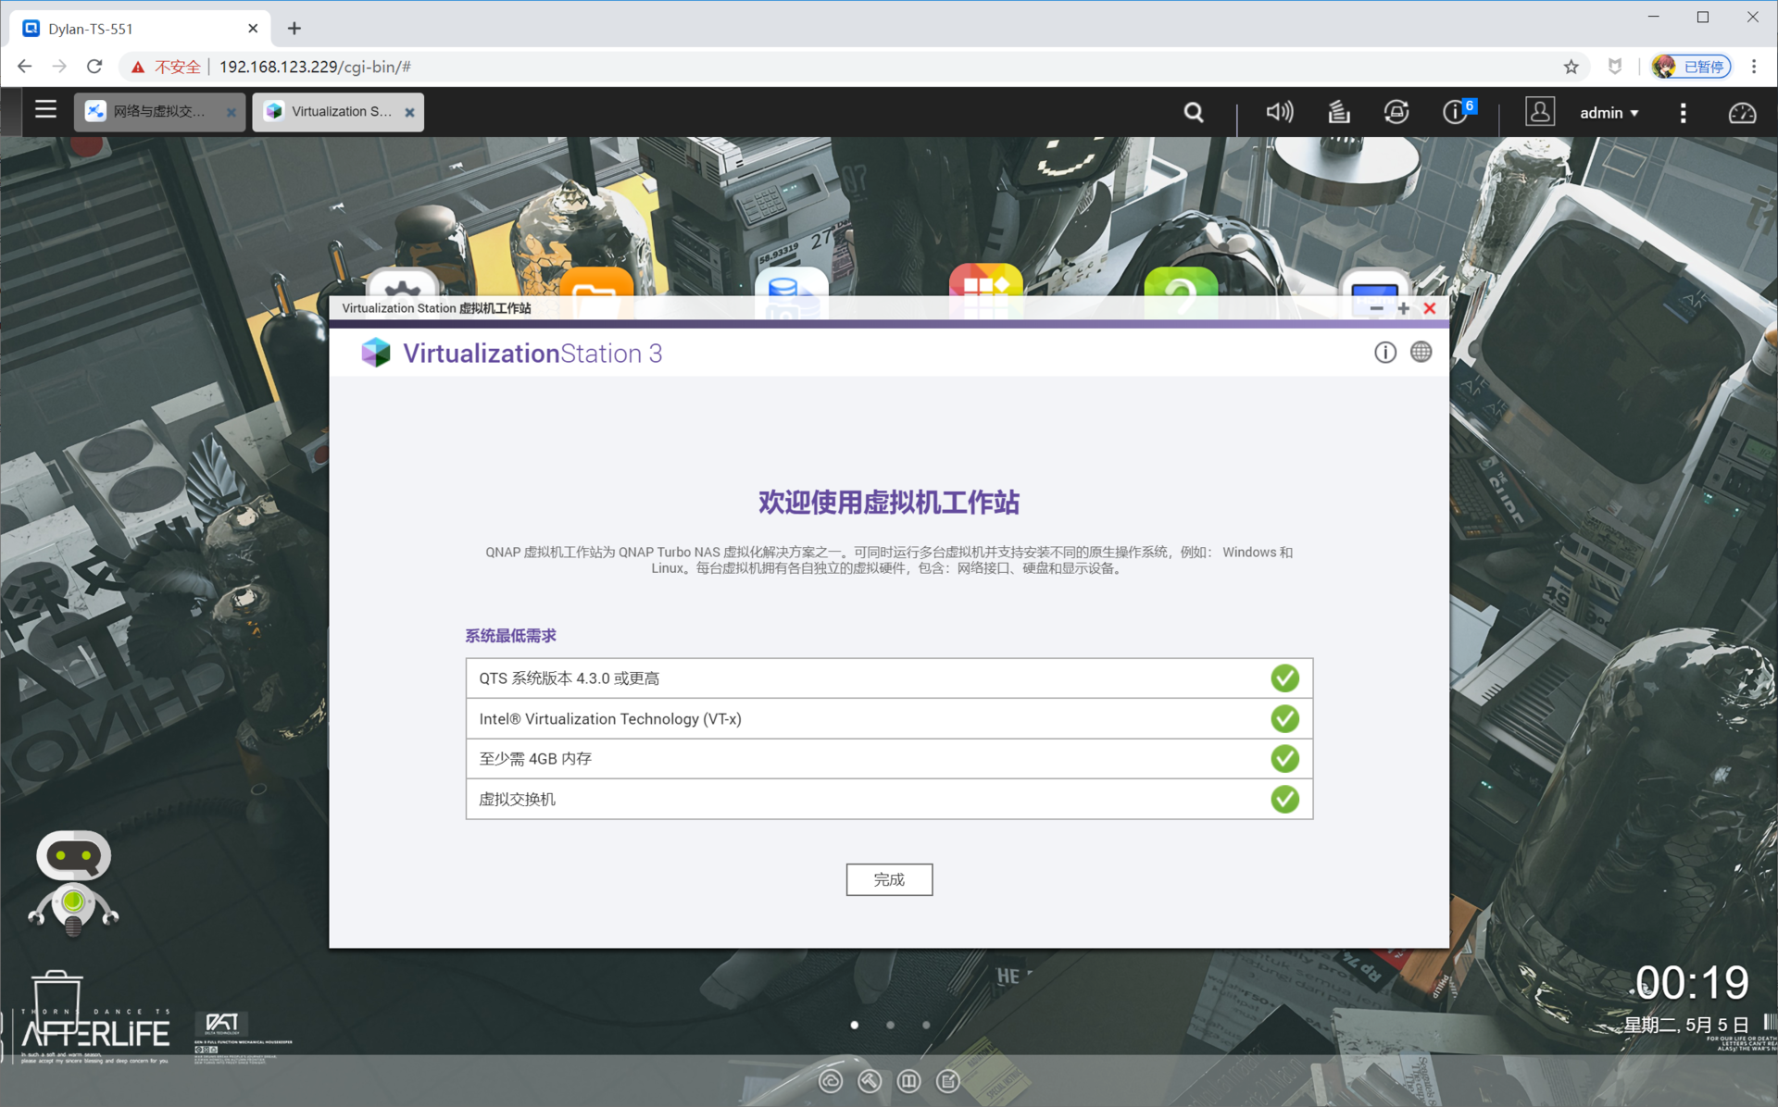Click Virtualization Station info icon
This screenshot has height=1107, width=1778.
(x=1384, y=353)
